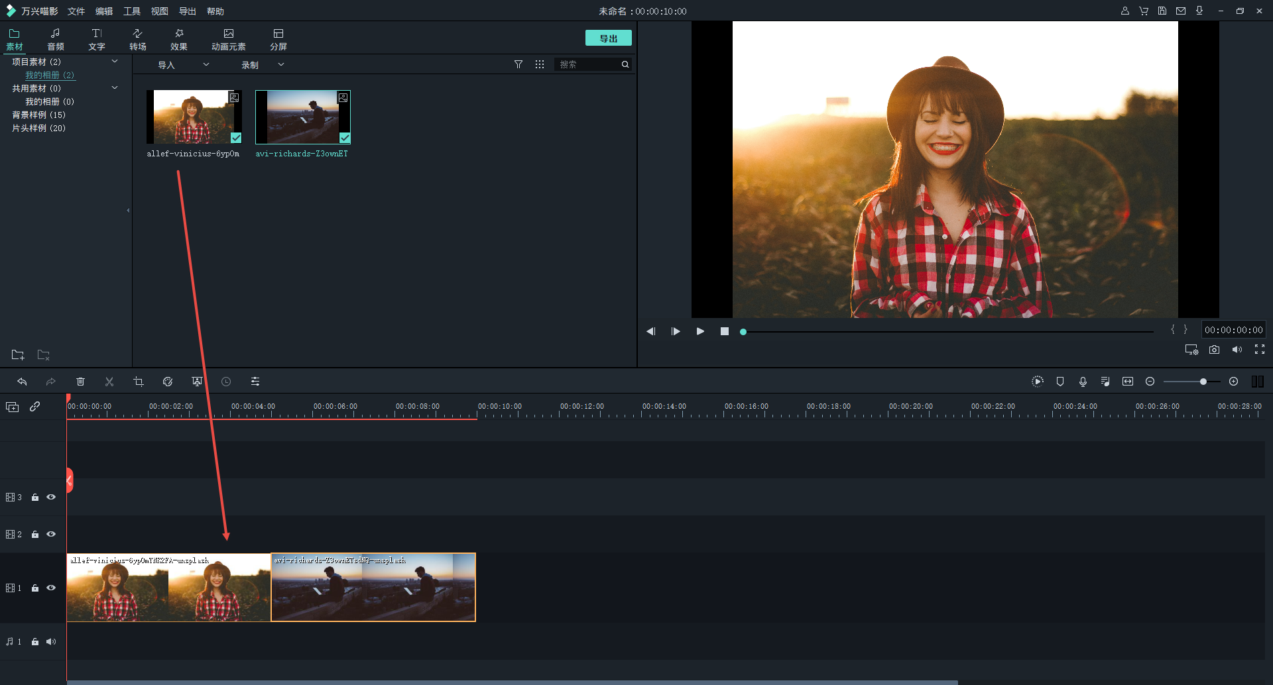Switch to the 转场 transitions tab
1273x685 pixels.
[137, 39]
